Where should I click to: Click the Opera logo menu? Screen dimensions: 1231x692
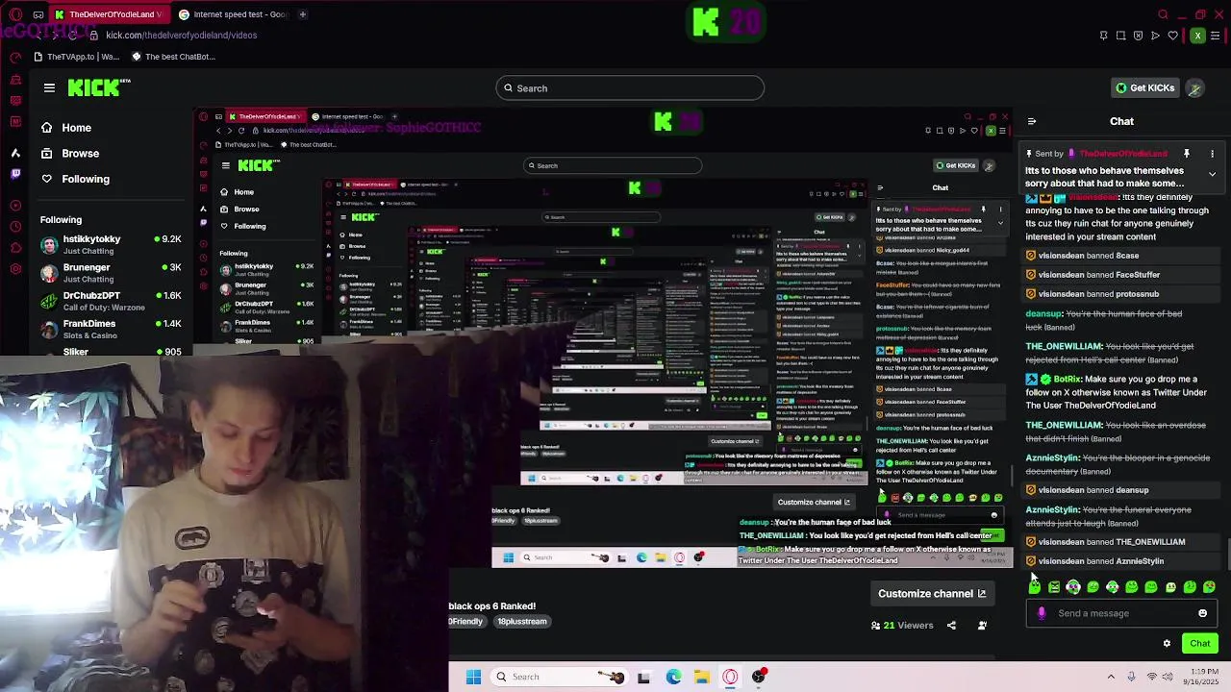15,14
